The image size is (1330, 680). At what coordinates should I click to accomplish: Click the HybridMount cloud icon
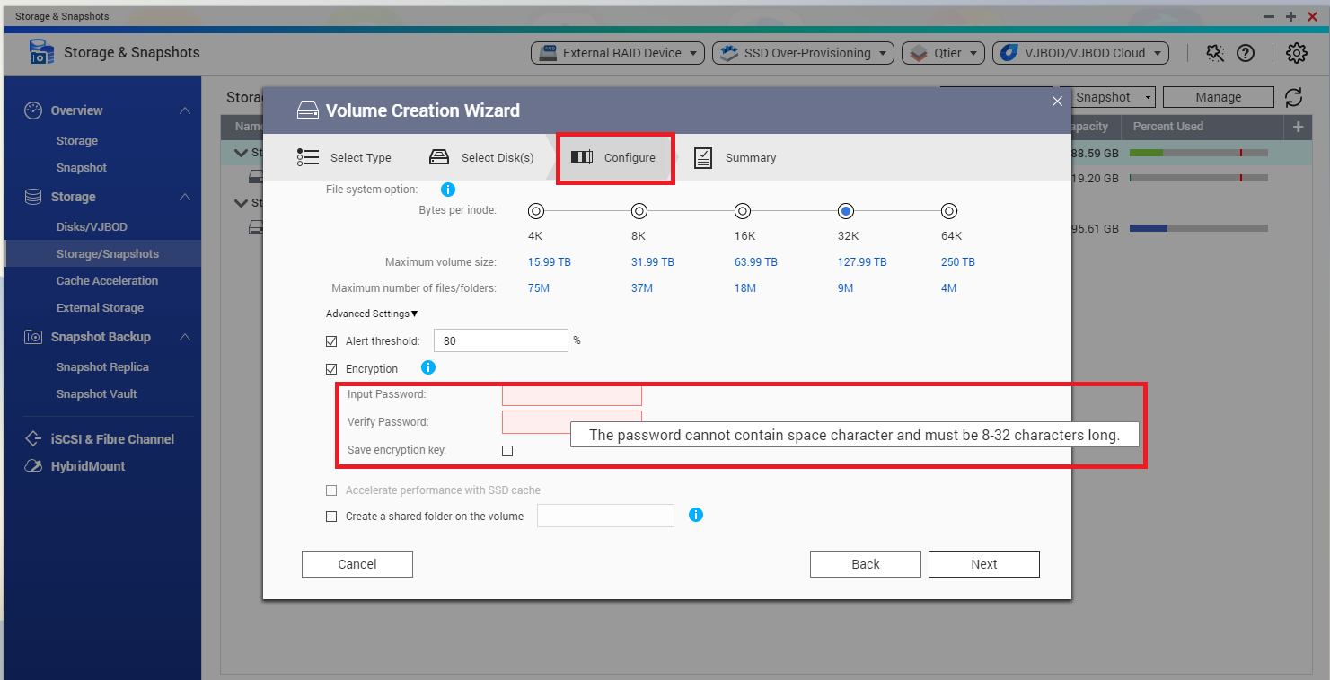(33, 466)
